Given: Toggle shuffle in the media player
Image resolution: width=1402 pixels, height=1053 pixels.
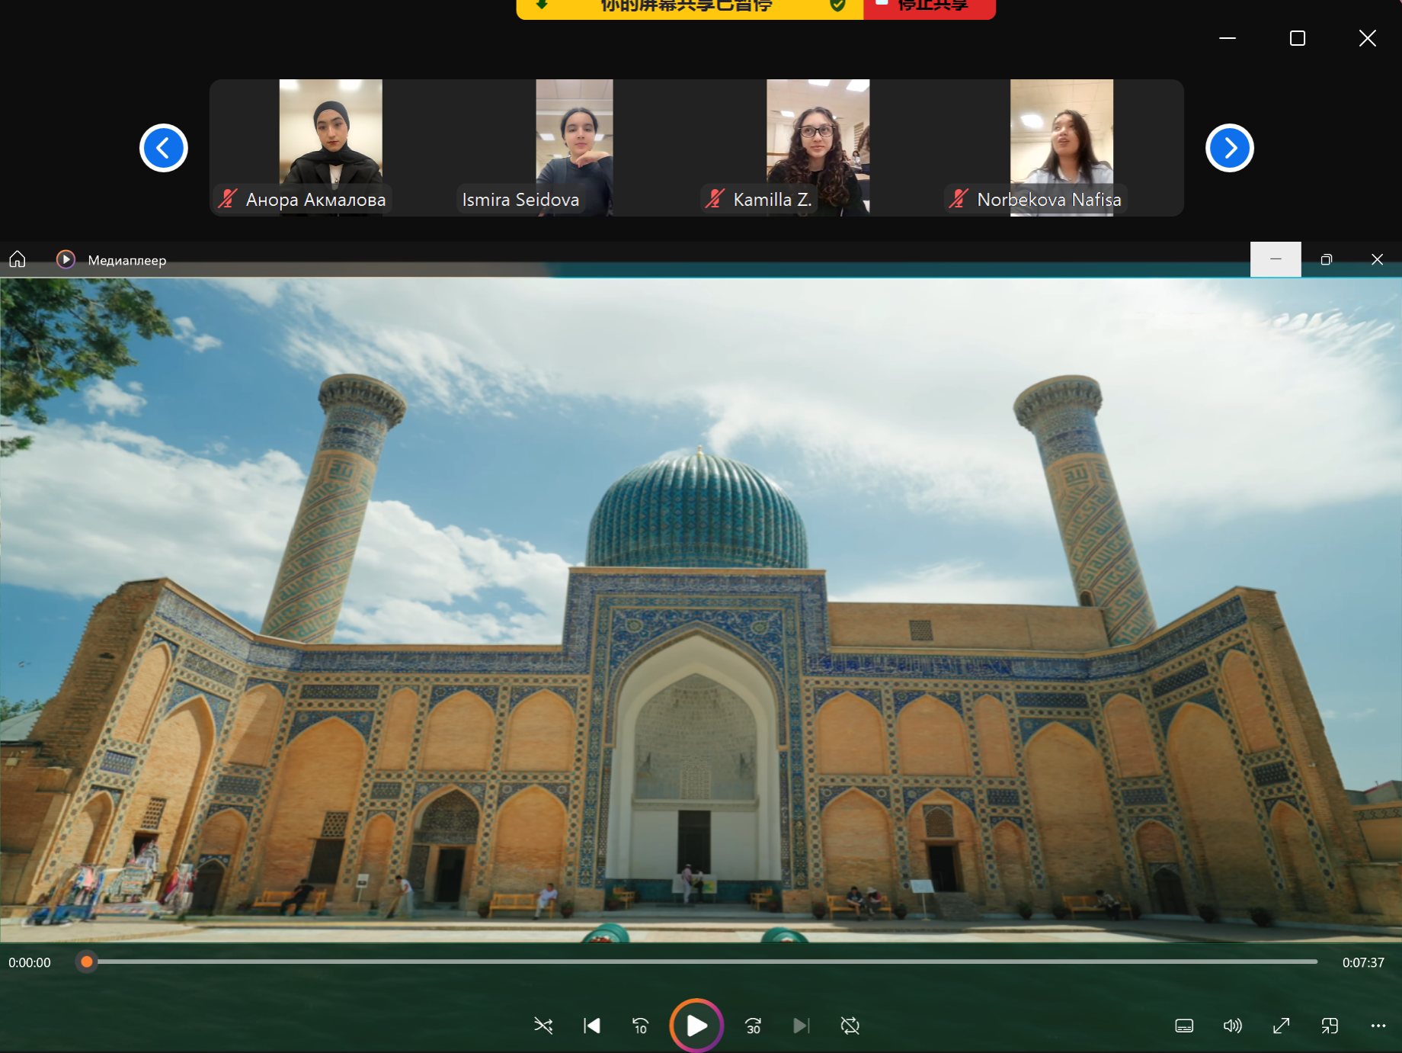Looking at the screenshot, I should pos(543,1026).
